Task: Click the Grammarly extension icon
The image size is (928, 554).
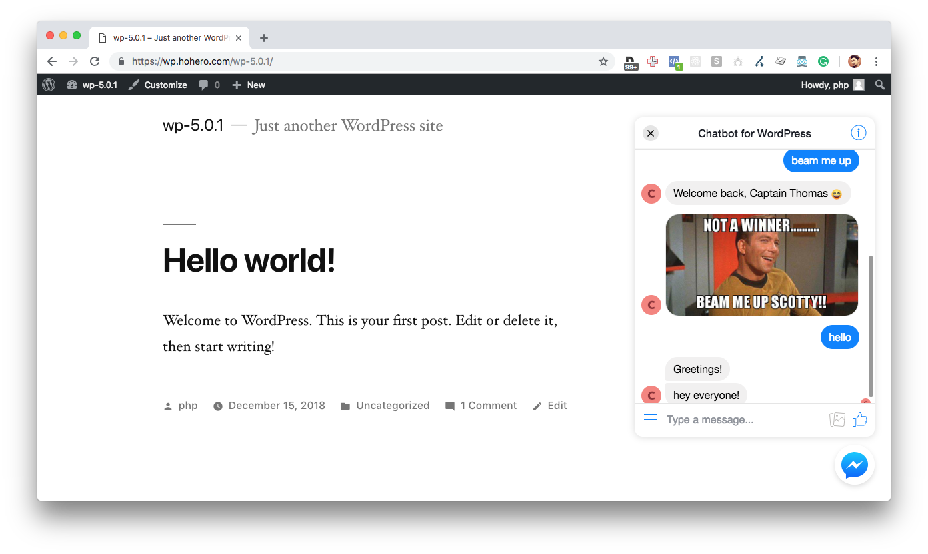Action: pos(823,61)
